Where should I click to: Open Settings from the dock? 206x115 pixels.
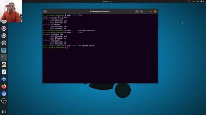(x=4, y=43)
